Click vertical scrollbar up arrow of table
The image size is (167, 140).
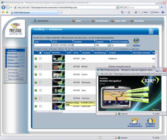[x=156, y=52]
